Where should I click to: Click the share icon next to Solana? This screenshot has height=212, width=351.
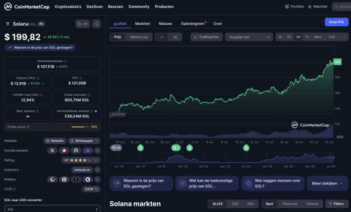click(x=96, y=24)
